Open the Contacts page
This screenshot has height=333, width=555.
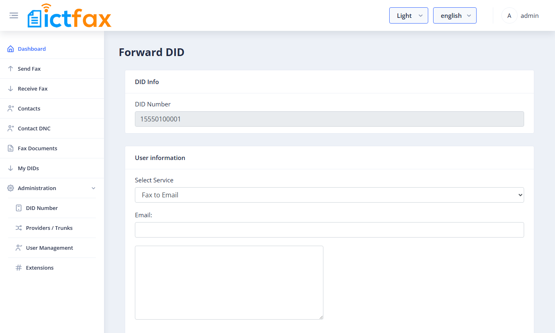tap(29, 108)
